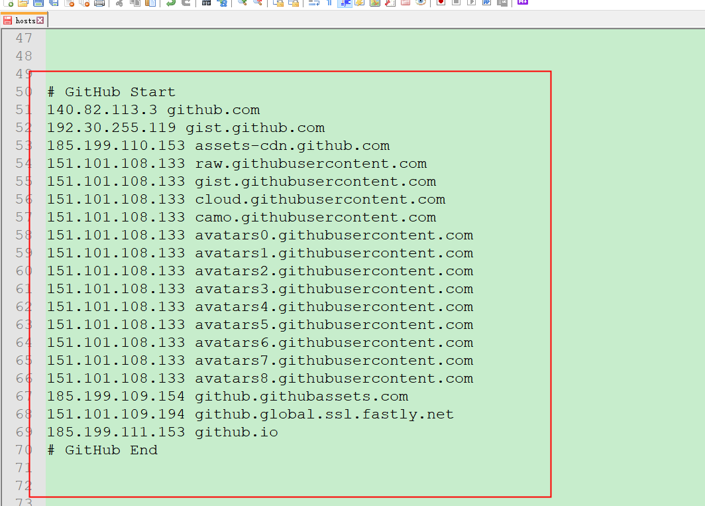The width and height of the screenshot is (705, 506).
Task: Copy selection with the Copy toolbar icon
Action: 135,2
